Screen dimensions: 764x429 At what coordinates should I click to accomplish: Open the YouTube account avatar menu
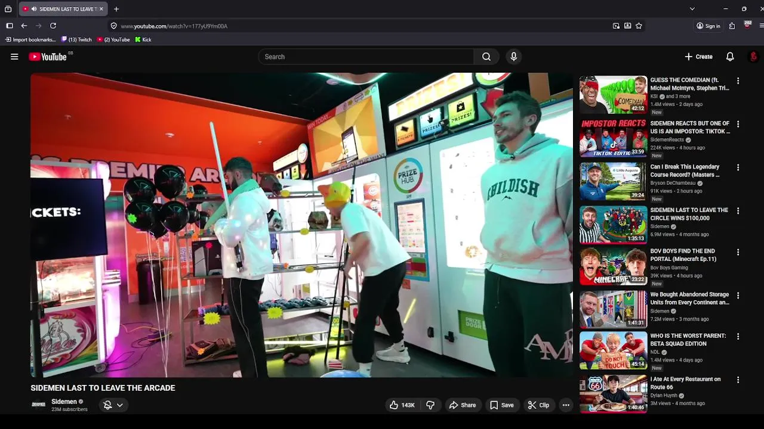click(x=753, y=57)
